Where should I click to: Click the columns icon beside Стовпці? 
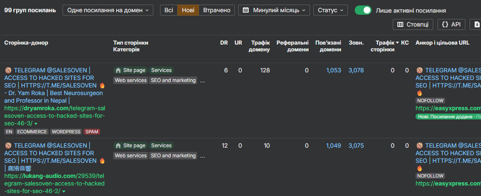tap(400, 25)
